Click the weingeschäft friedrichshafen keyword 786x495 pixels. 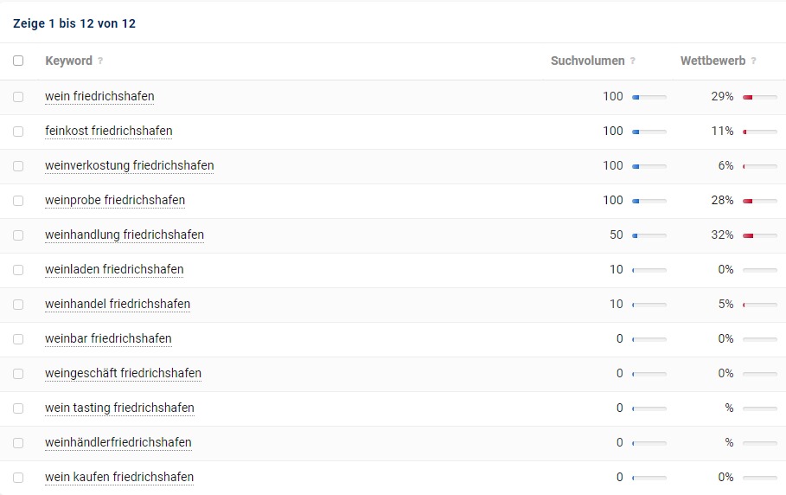point(123,373)
